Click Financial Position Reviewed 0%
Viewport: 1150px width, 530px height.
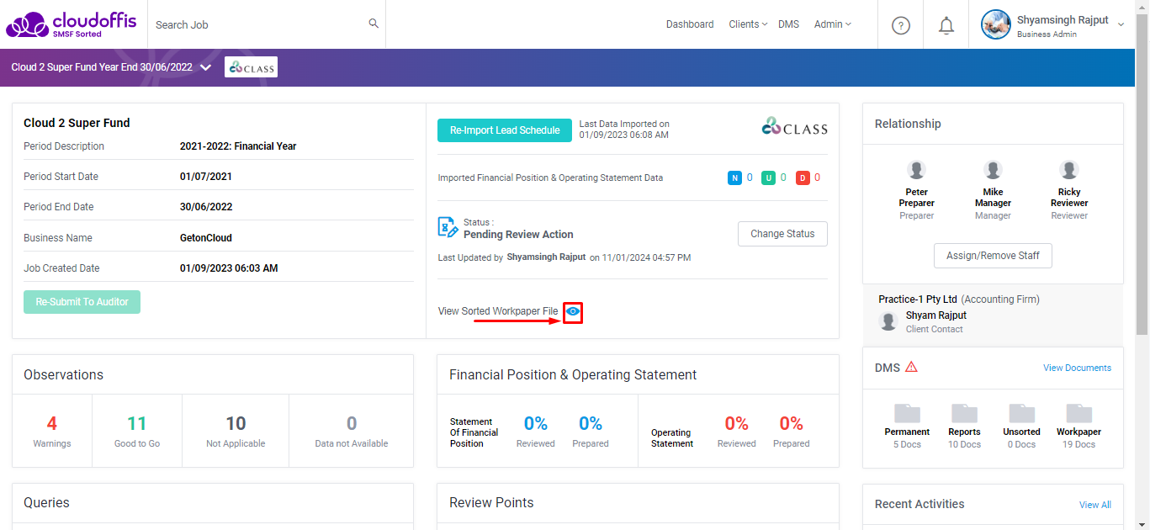point(536,423)
